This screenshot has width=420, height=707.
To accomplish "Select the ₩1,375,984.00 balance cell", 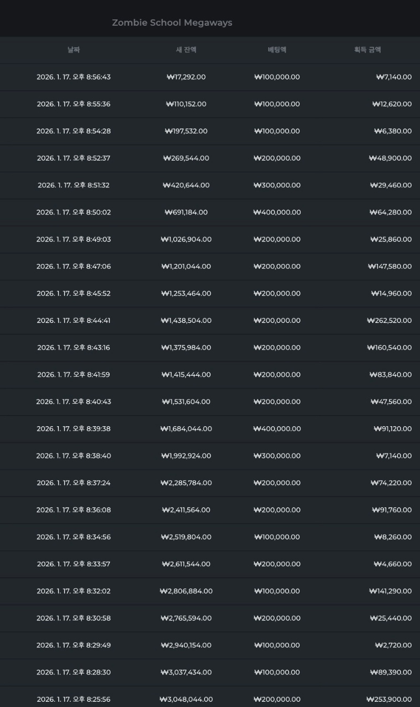I will pyautogui.click(x=186, y=347).
